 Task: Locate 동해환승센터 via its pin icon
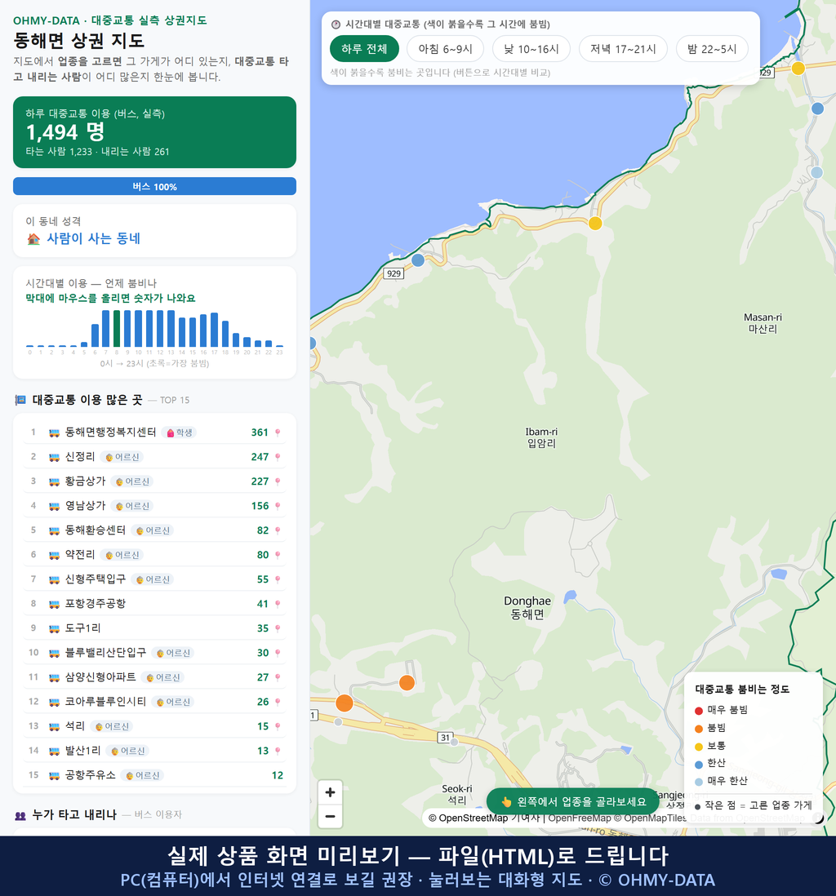tap(278, 530)
